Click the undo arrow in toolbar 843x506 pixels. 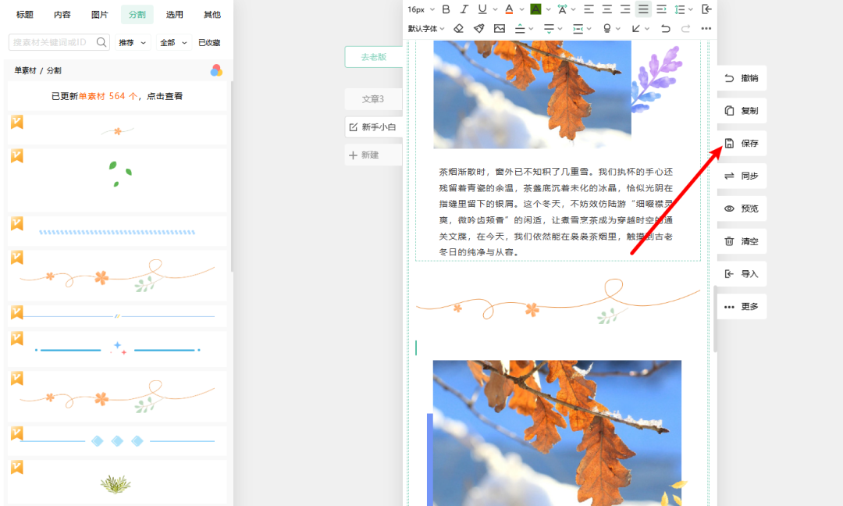[x=665, y=29]
